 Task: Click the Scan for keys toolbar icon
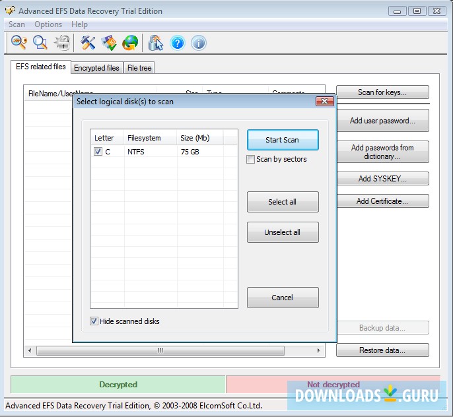(x=19, y=43)
